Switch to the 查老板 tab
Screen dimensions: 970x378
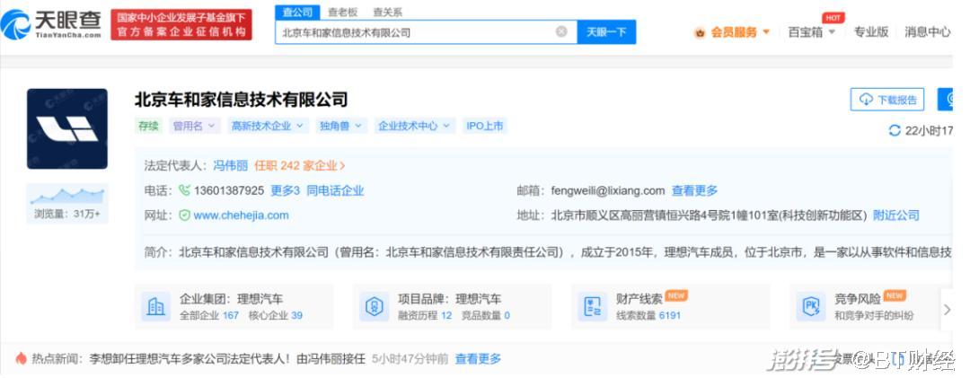point(343,13)
